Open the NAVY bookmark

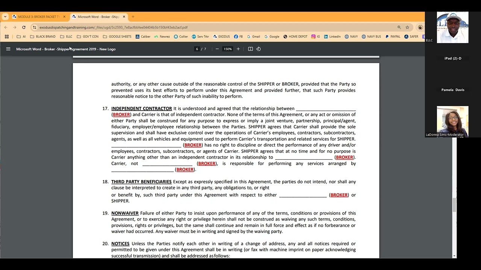[x=351, y=36]
